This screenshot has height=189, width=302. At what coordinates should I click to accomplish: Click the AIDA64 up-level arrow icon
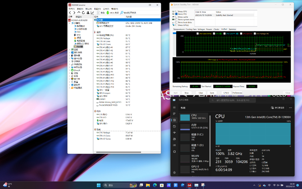coord(79,13)
